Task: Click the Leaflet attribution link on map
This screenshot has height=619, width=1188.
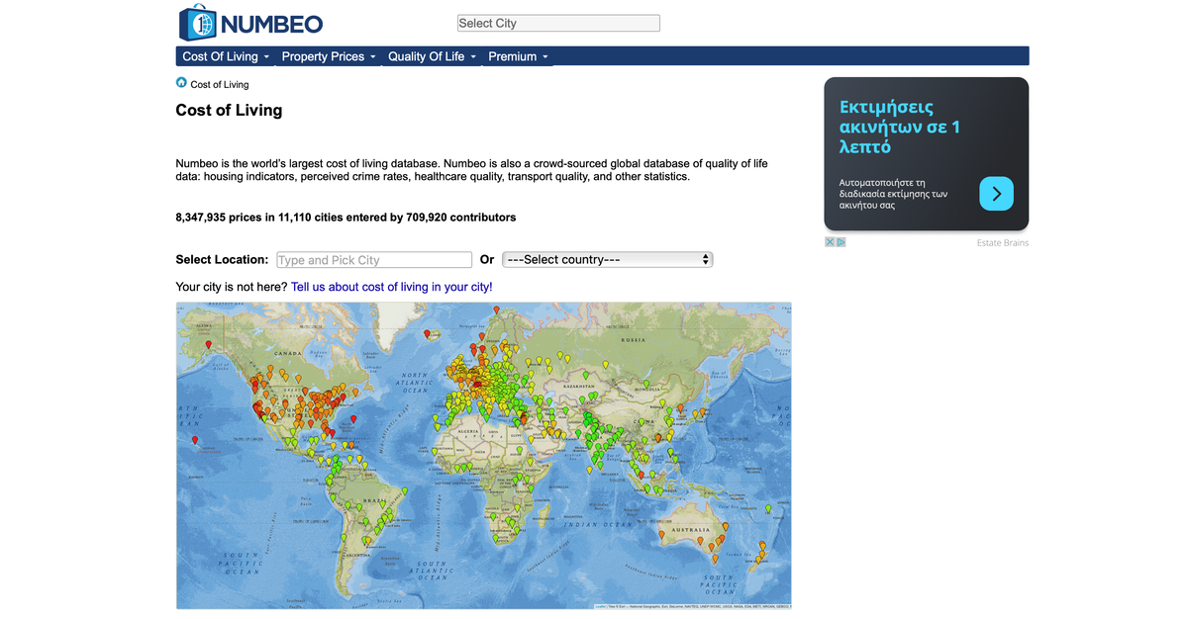Action: pos(601,606)
